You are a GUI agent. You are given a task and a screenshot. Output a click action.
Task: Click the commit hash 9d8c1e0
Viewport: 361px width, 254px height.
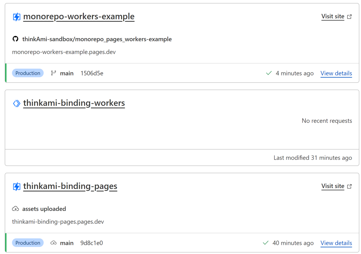pyautogui.click(x=91, y=243)
